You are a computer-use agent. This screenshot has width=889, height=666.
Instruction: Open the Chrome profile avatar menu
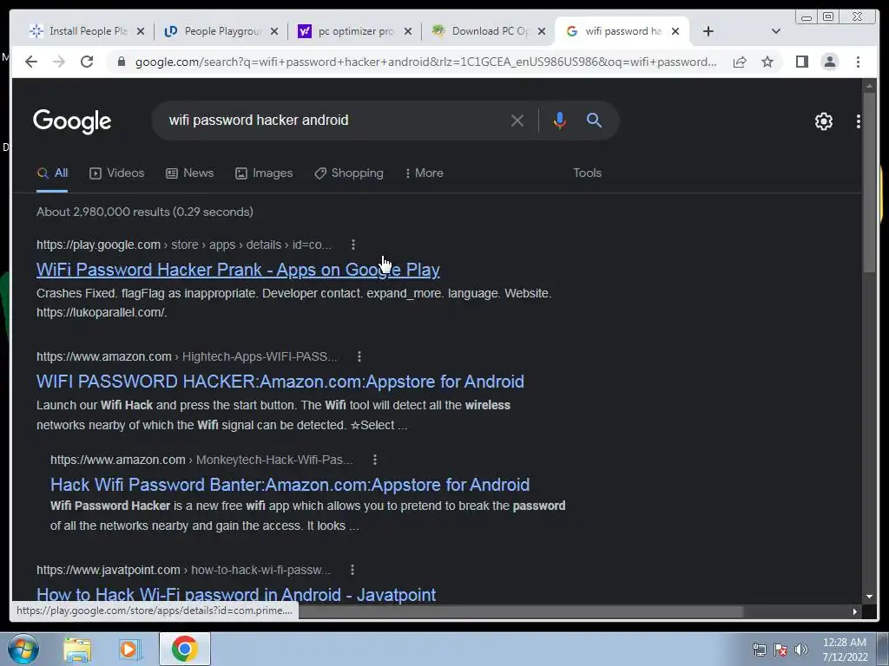coord(829,62)
